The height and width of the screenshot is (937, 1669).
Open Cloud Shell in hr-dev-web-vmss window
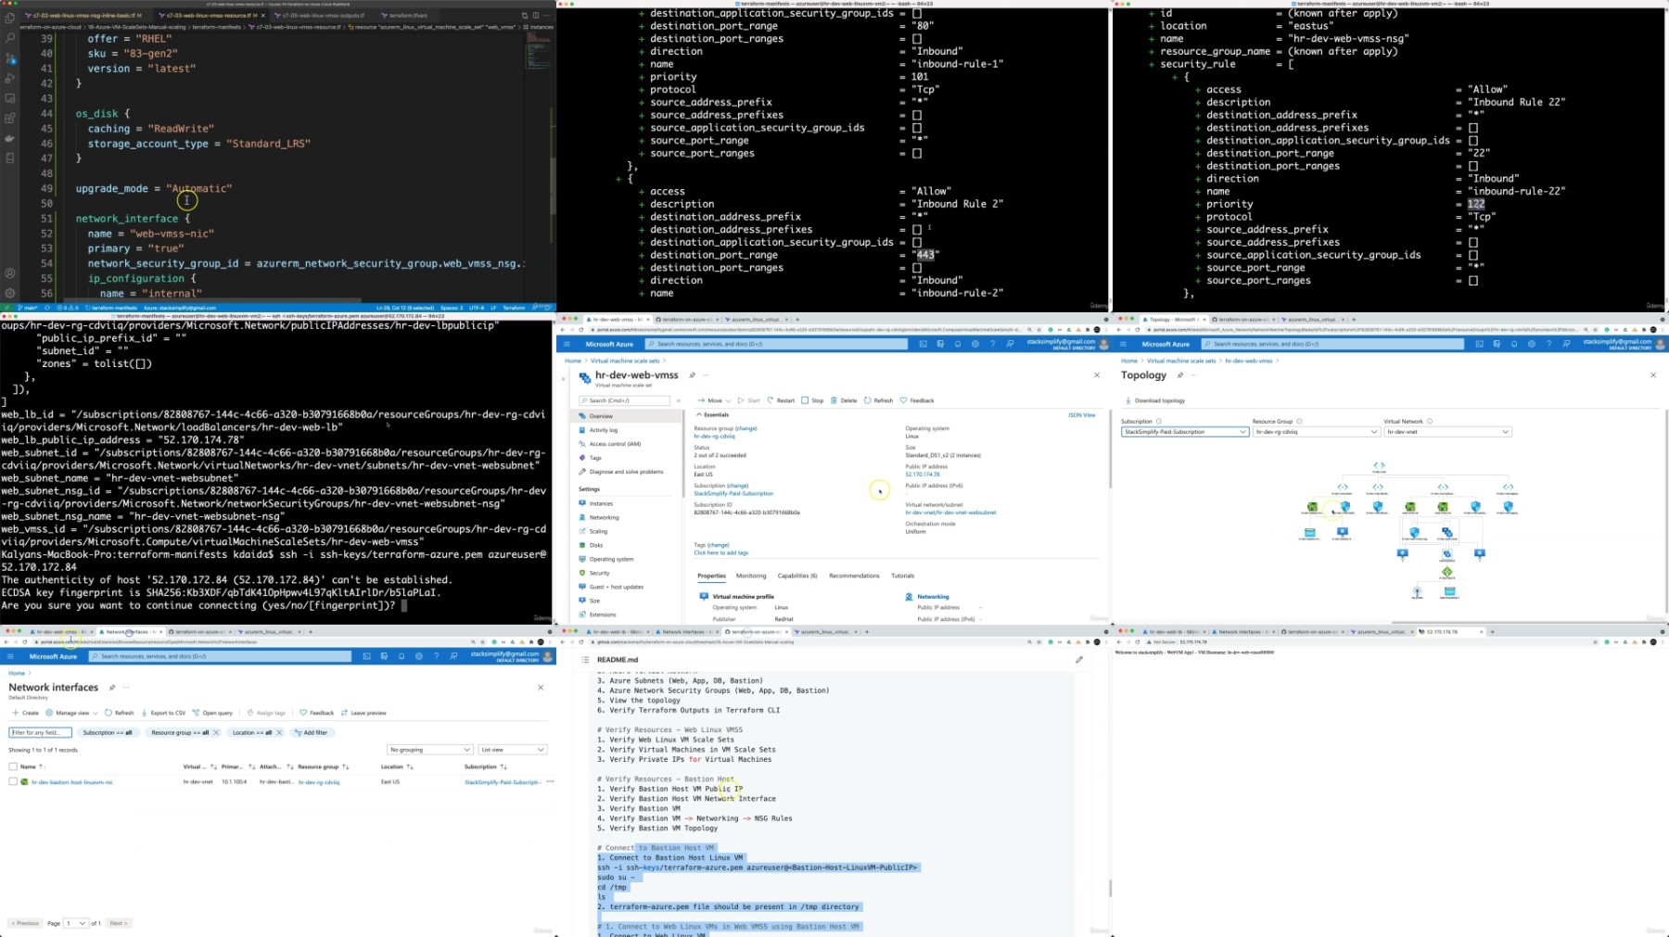[923, 344]
